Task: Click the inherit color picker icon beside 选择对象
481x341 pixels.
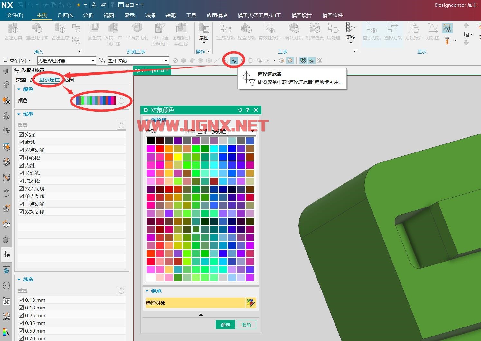Action: tap(250, 303)
